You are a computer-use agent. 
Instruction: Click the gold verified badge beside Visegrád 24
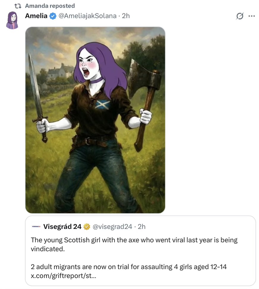87,227
